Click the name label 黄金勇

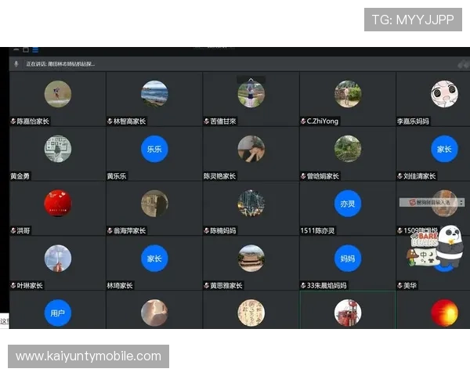24,176
